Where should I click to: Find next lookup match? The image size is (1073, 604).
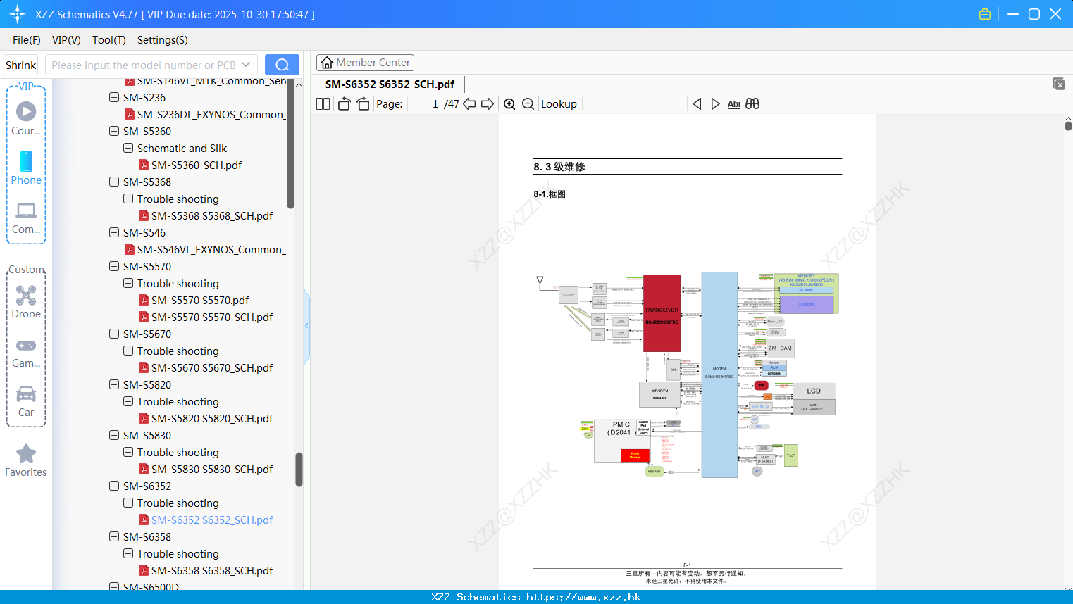click(715, 104)
